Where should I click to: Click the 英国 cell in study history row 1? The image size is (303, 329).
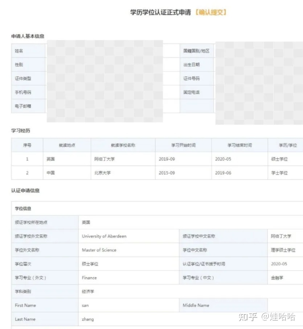click(67, 159)
